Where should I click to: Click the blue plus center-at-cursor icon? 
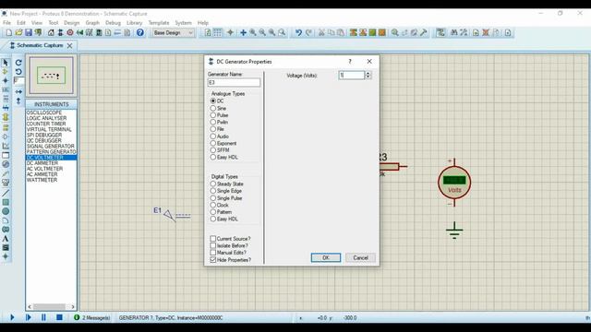[243, 33]
